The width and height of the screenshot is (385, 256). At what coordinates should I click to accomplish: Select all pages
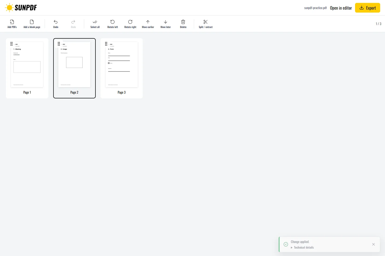[95, 24]
